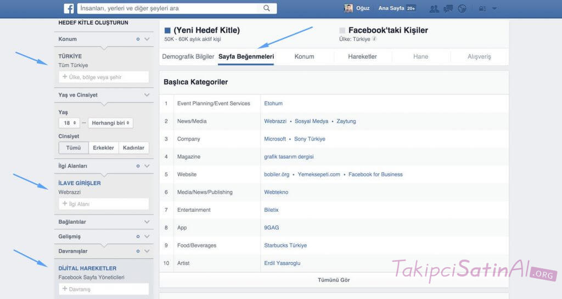Viewport: 562px width, 299px height.
Task: Open Erdil Yasaroglu page link
Action: tap(282, 263)
